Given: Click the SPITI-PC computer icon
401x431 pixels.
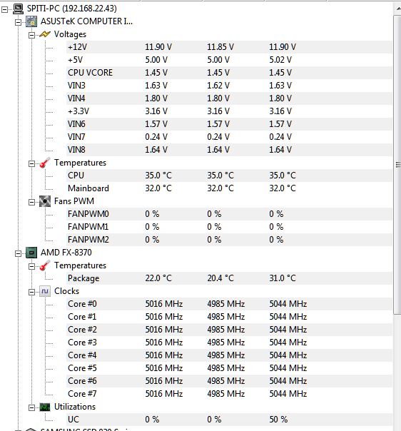Looking at the screenshot, I should pyautogui.click(x=18, y=9).
